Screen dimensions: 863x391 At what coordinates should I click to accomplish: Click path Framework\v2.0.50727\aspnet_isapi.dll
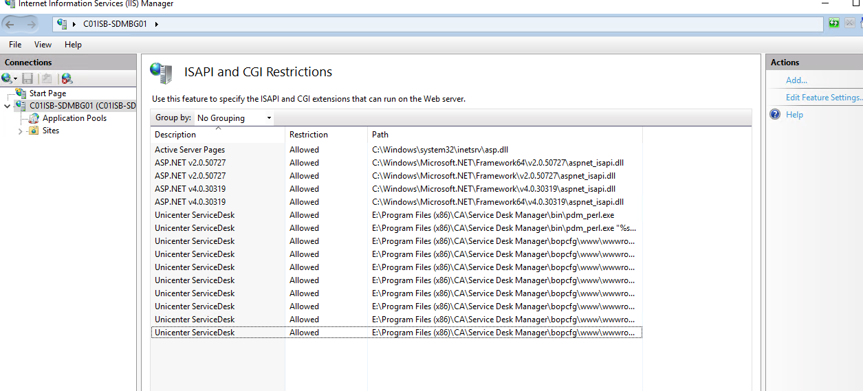coord(494,176)
